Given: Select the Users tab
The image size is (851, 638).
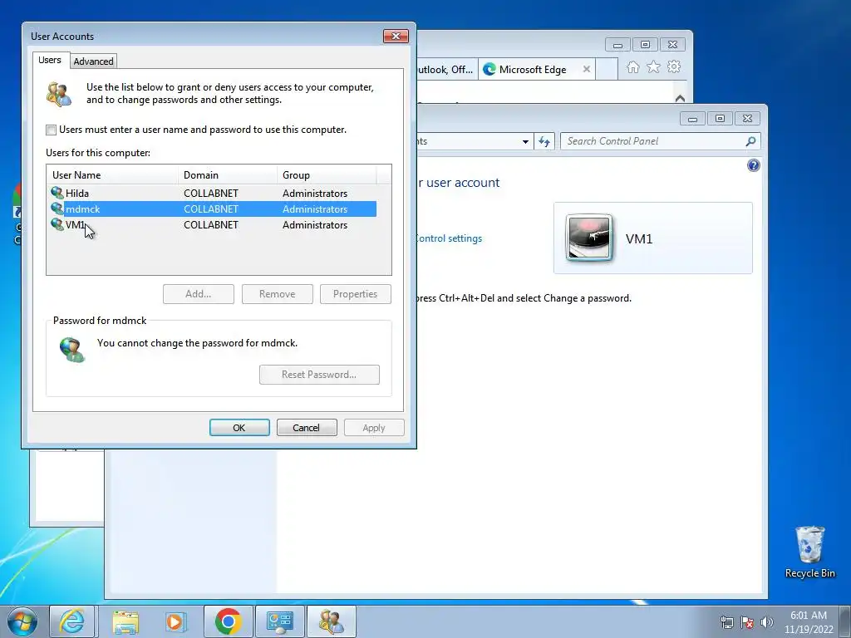Looking at the screenshot, I should click(x=49, y=60).
